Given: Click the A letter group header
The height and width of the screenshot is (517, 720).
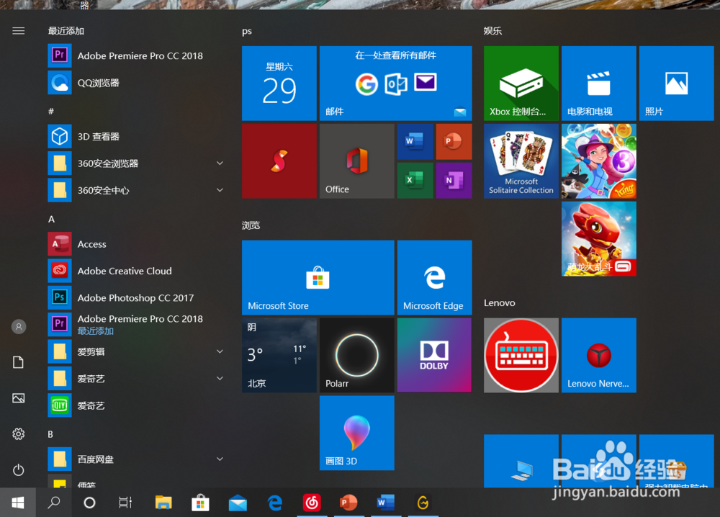Looking at the screenshot, I should [x=51, y=219].
